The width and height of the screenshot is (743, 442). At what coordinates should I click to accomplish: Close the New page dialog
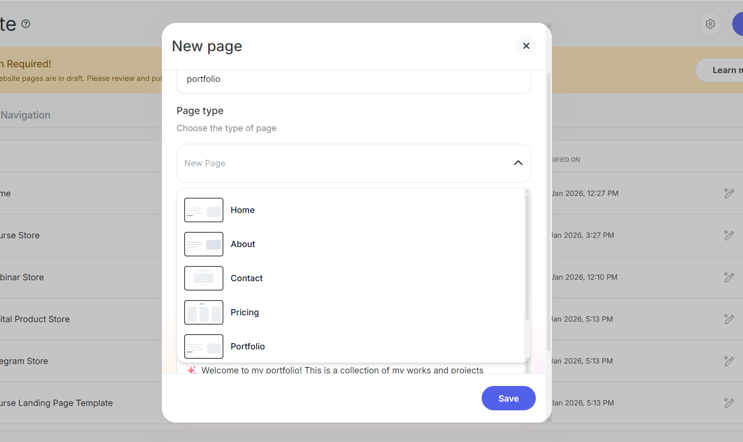tap(526, 46)
